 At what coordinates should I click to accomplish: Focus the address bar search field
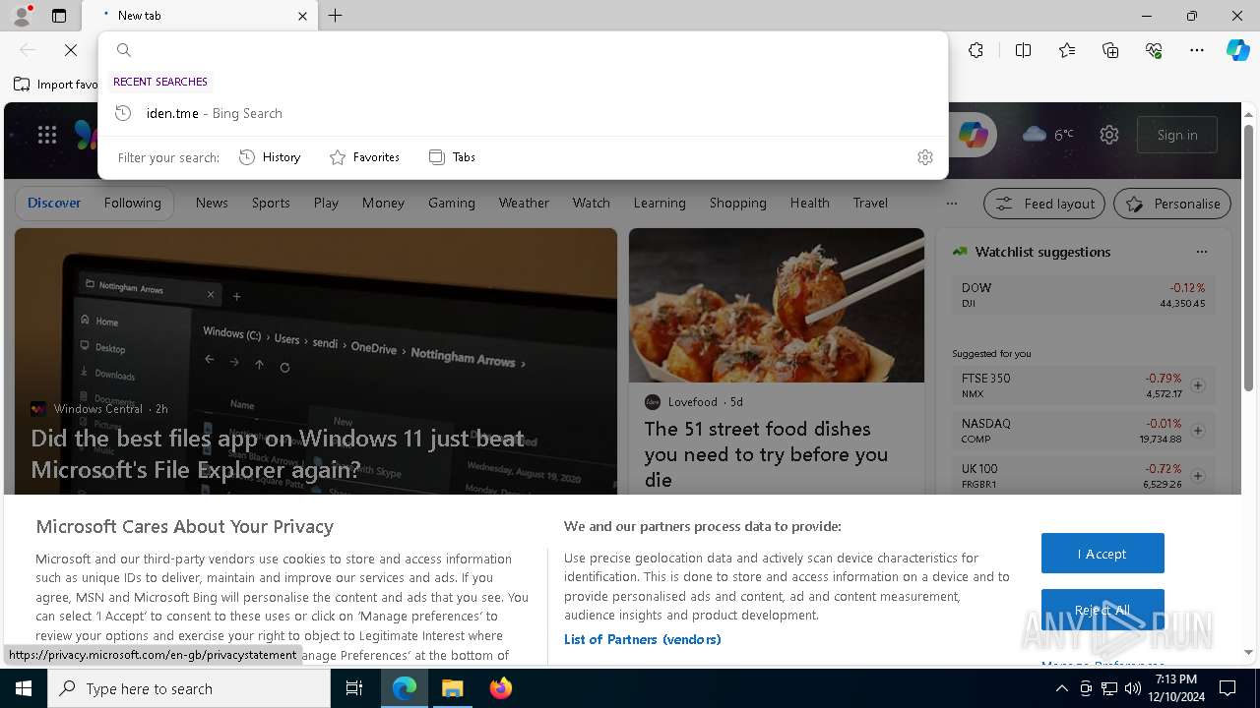(x=523, y=50)
